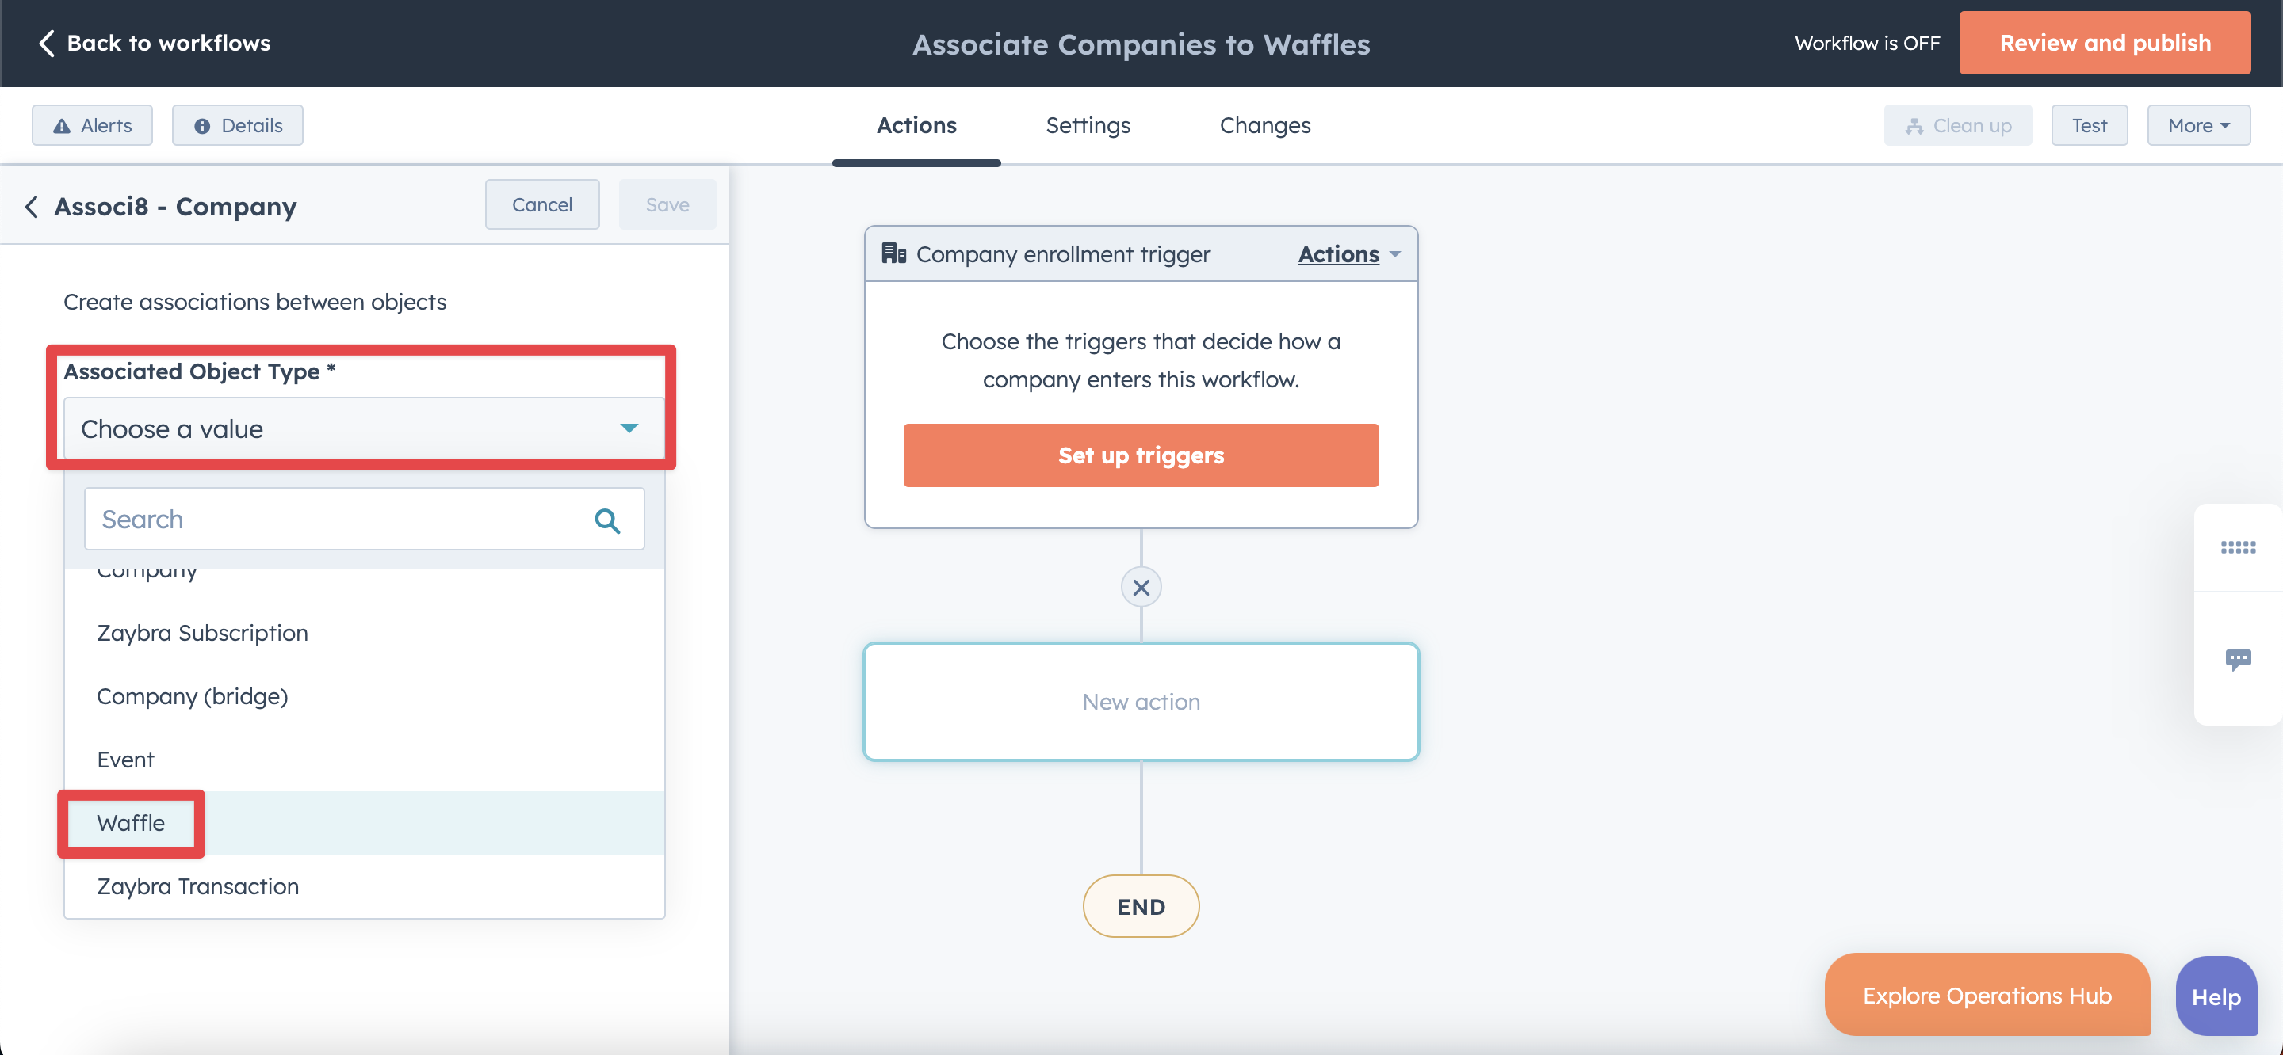The height and width of the screenshot is (1055, 2283).
Task: Open the chat bubble icon on right panel
Action: [2237, 659]
